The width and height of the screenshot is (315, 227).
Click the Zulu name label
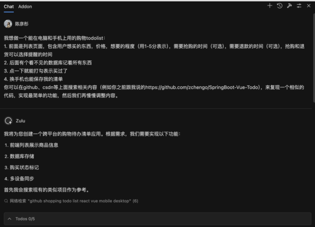20,121
